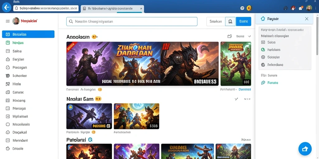Click the green Narimaes icon in the panel
Image resolution: width=319 pixels, height=159 pixels.
tap(263, 49)
